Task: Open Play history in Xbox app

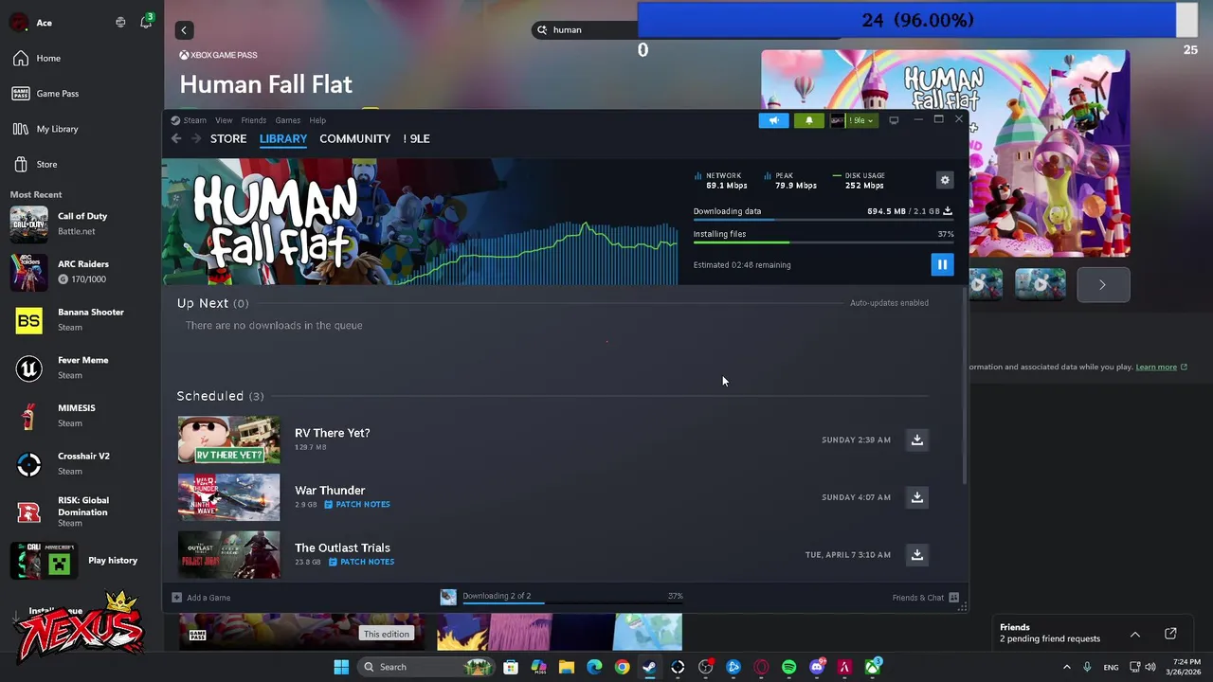Action: click(x=82, y=561)
